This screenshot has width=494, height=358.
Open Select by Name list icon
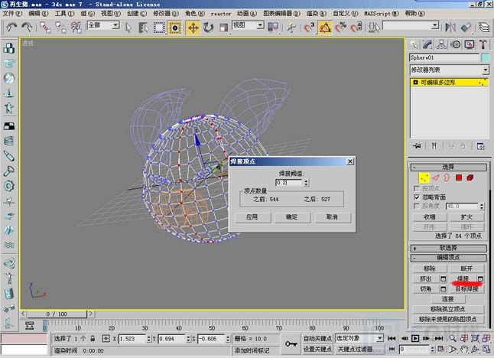[x=143, y=28]
